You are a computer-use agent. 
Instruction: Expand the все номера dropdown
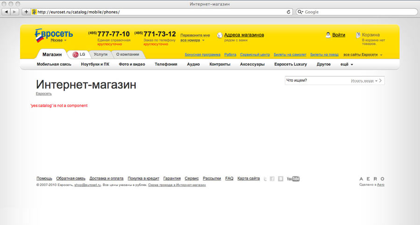coord(192,40)
